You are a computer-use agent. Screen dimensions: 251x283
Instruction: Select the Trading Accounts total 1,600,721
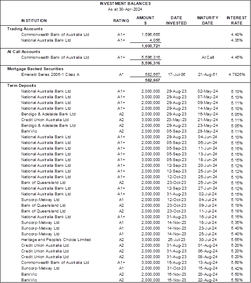[x=151, y=46]
